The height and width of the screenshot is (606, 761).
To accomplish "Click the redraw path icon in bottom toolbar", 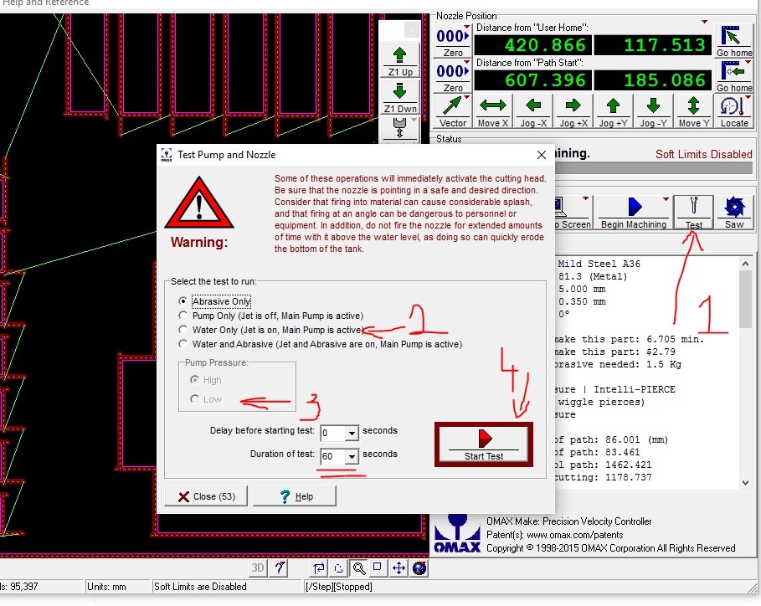I will 318,567.
